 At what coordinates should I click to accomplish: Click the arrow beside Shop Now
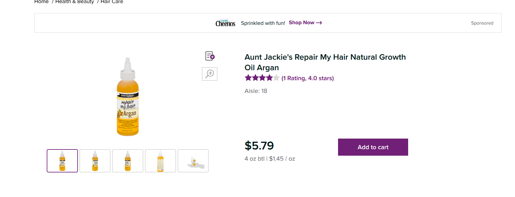[319, 23]
